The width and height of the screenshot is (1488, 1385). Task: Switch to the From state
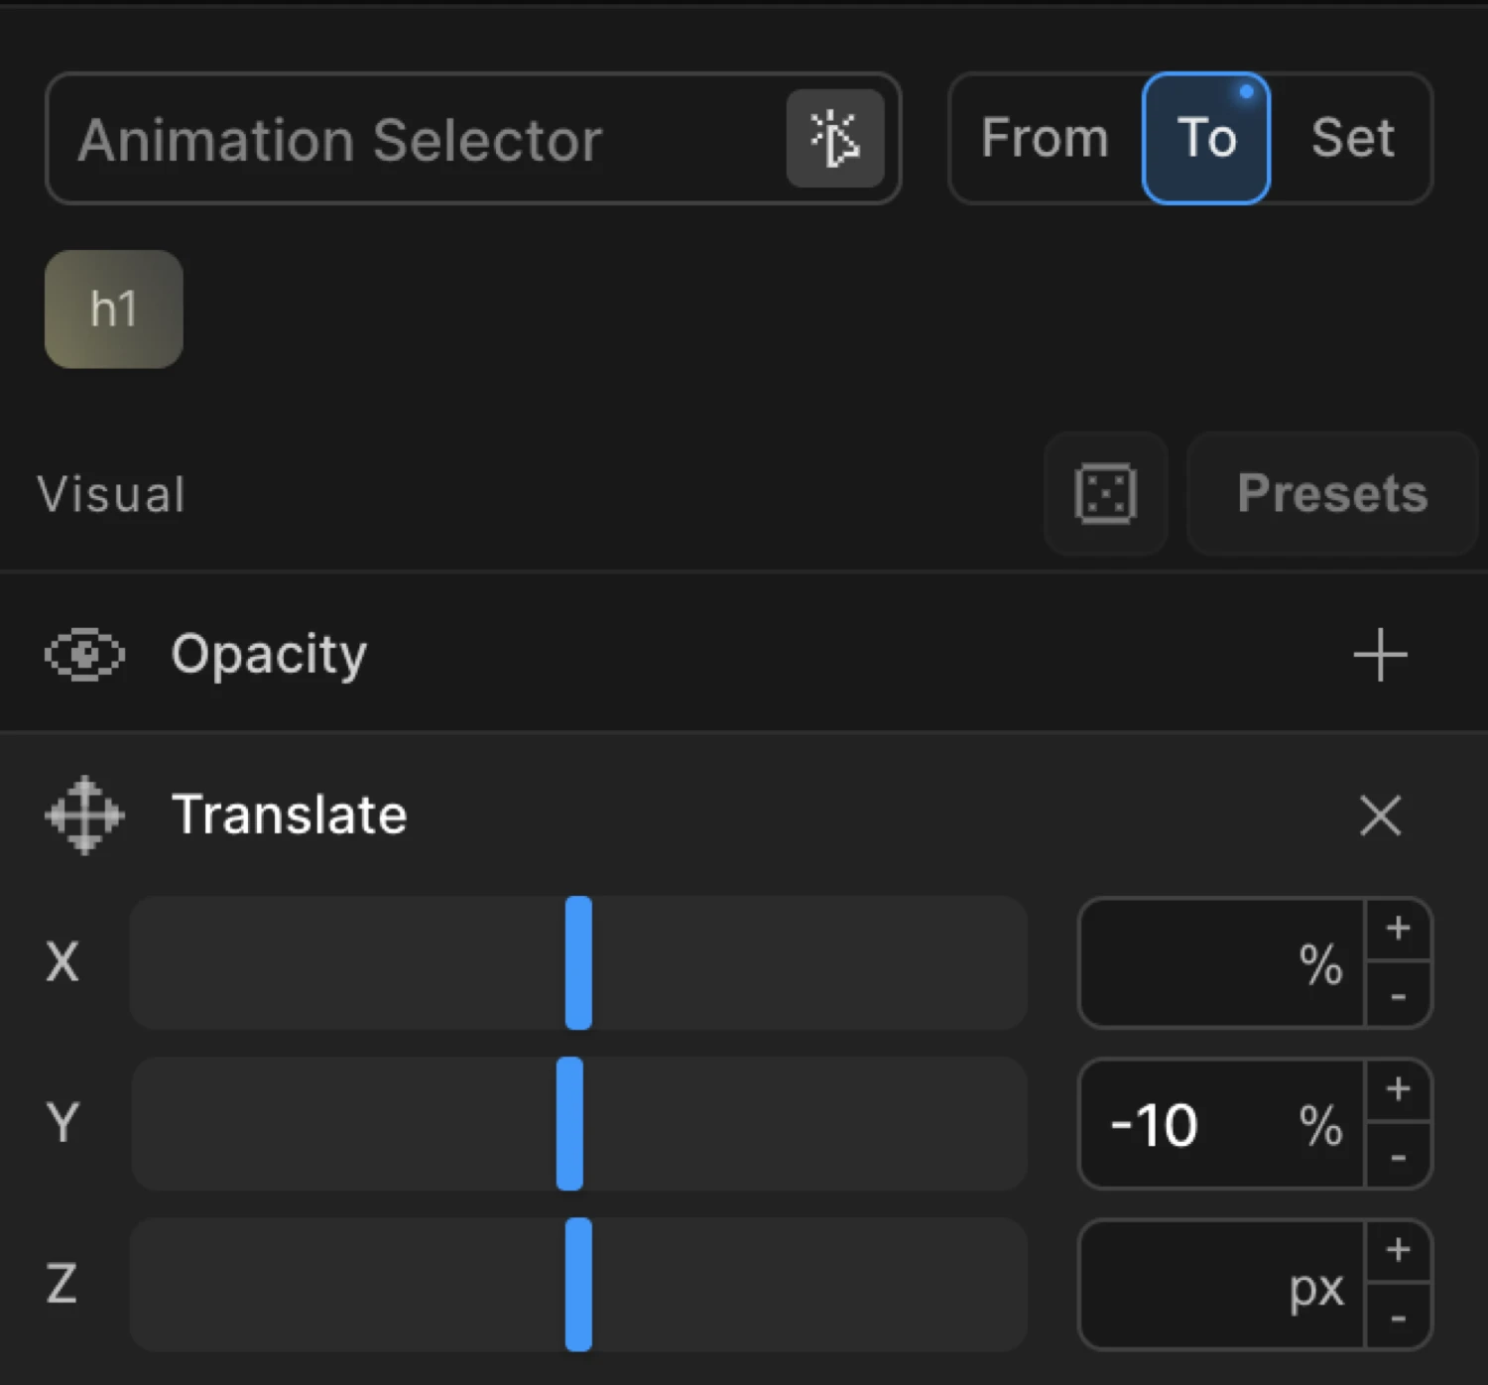pos(1043,139)
